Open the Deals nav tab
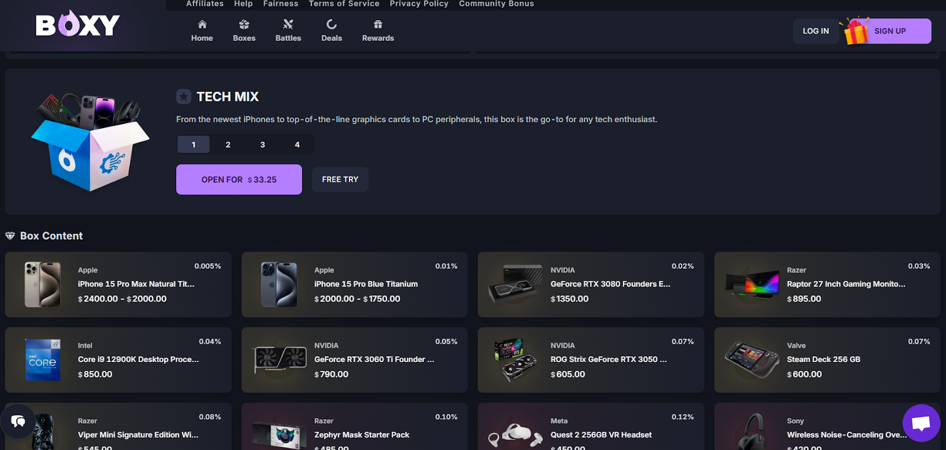 coord(332,31)
